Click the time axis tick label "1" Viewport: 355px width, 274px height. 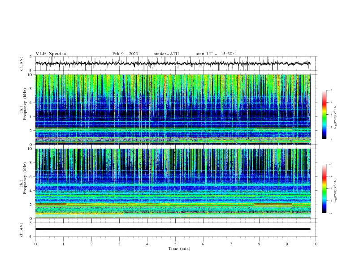click(63, 244)
